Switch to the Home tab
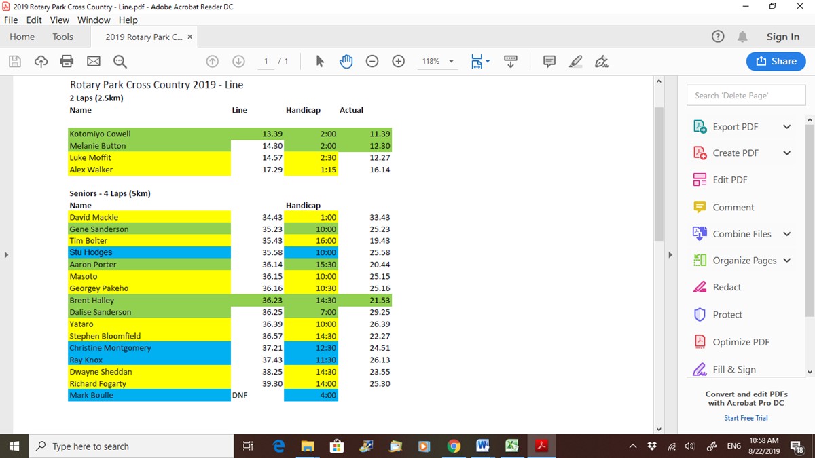This screenshot has height=458, width=815. [x=22, y=37]
